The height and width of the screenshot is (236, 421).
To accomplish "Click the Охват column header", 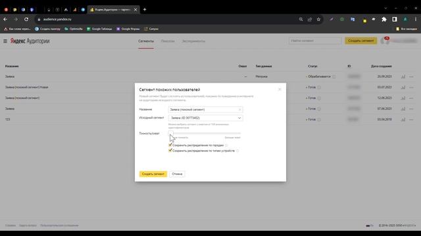I will [x=243, y=66].
